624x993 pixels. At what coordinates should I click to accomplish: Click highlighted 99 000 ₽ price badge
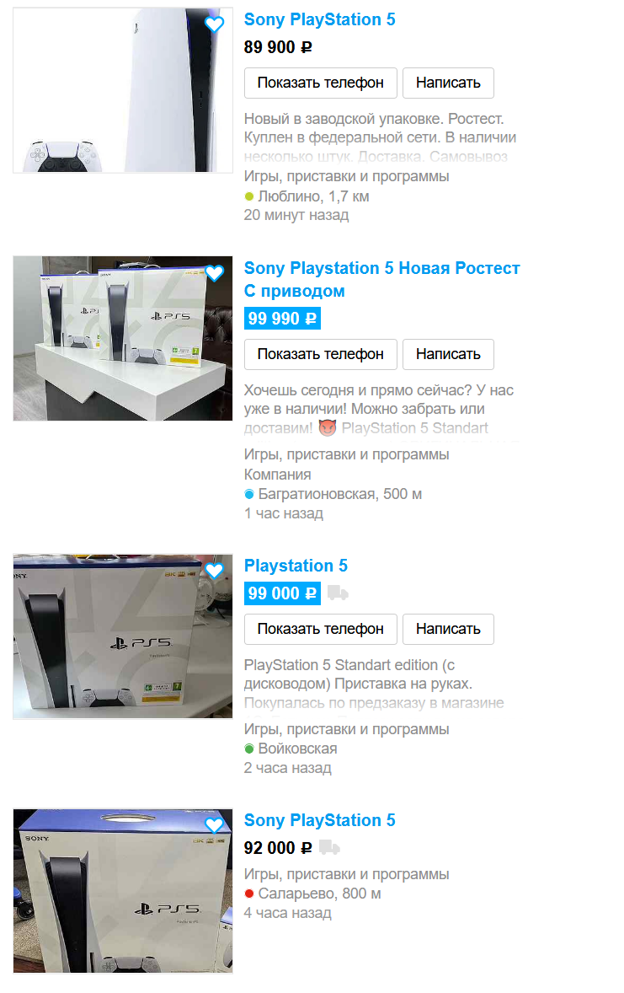point(282,594)
